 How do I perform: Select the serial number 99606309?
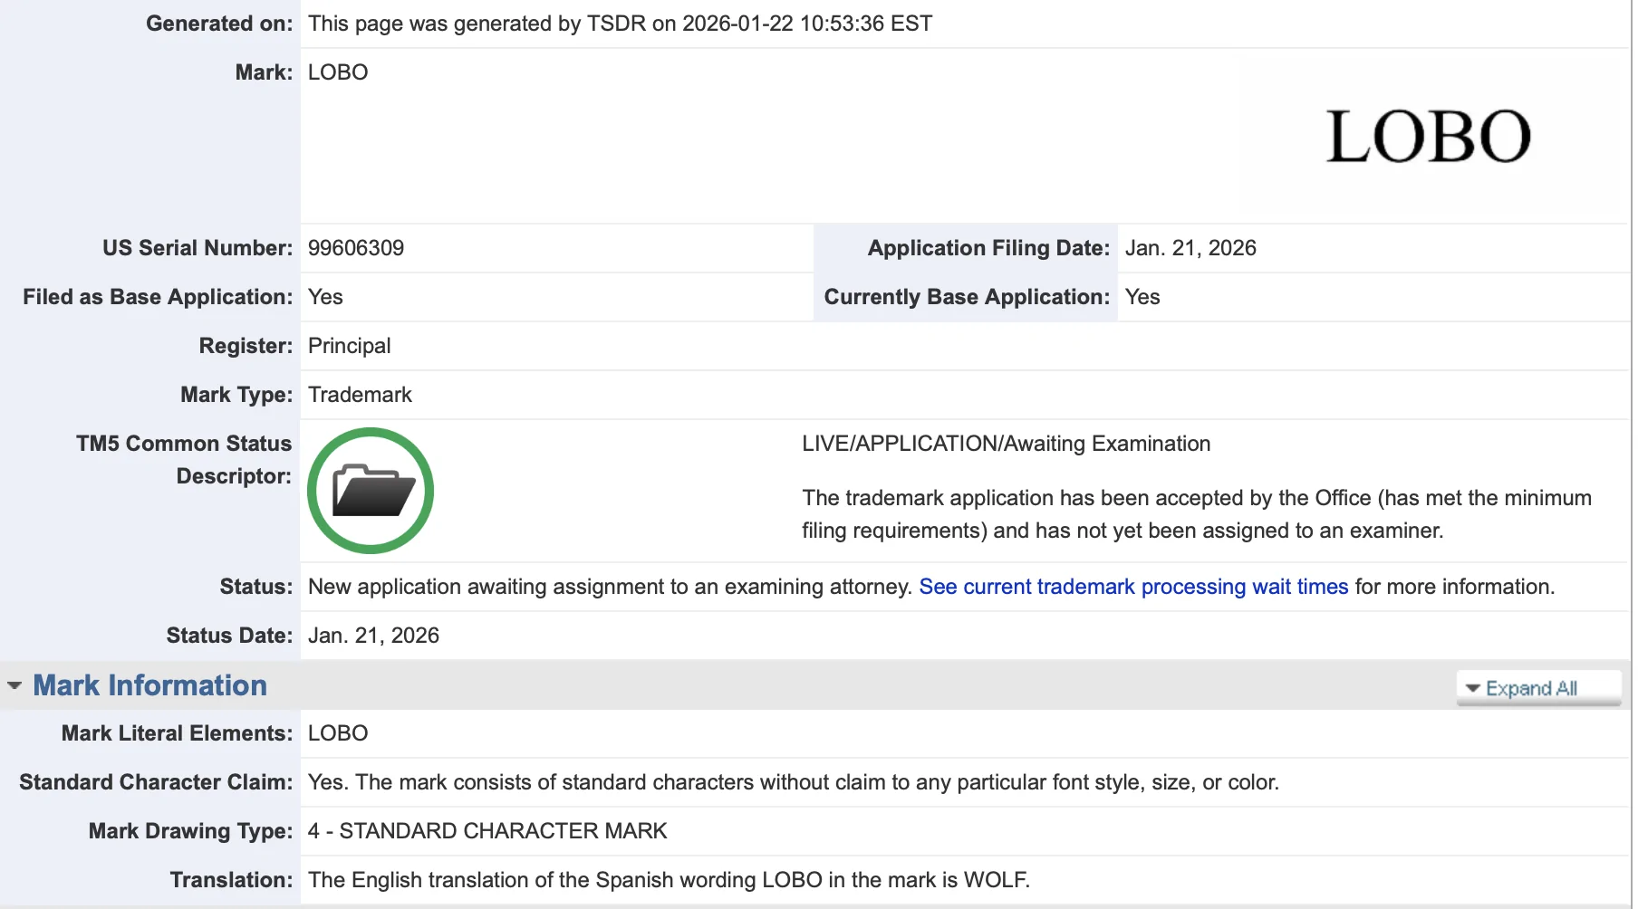[356, 248]
